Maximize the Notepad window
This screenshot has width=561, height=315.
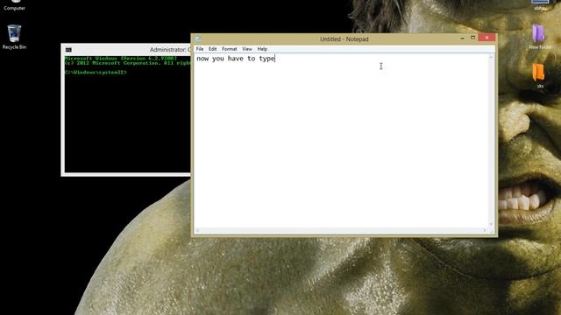point(472,38)
